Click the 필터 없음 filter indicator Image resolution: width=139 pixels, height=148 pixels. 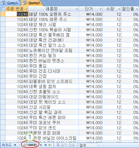66,145
